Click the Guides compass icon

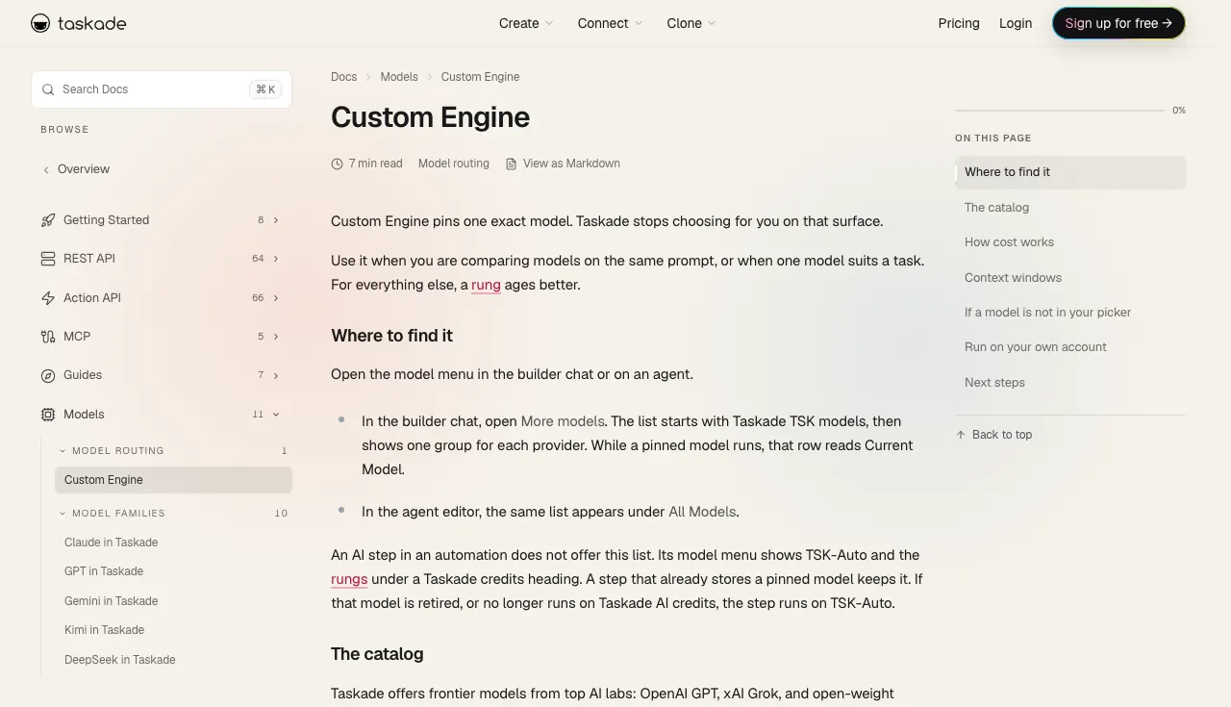(48, 375)
